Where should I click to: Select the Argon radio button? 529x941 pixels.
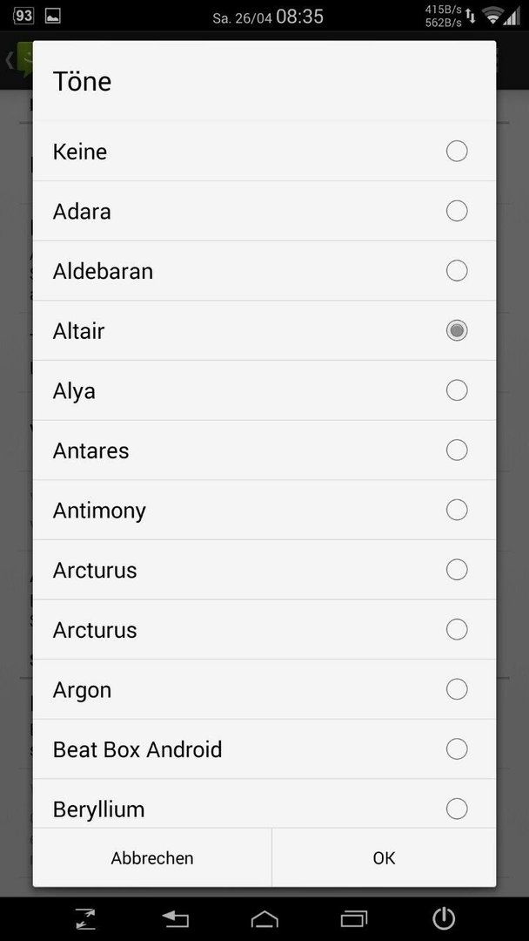457,689
